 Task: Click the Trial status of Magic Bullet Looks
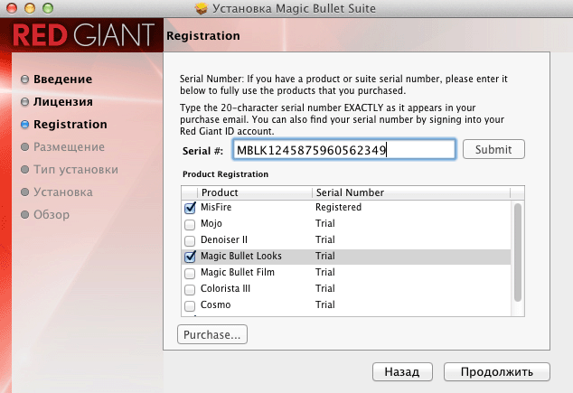(x=325, y=256)
